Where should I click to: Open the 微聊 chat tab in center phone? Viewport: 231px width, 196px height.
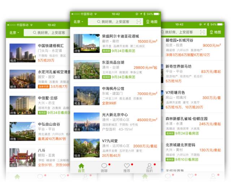[x=104, y=168]
